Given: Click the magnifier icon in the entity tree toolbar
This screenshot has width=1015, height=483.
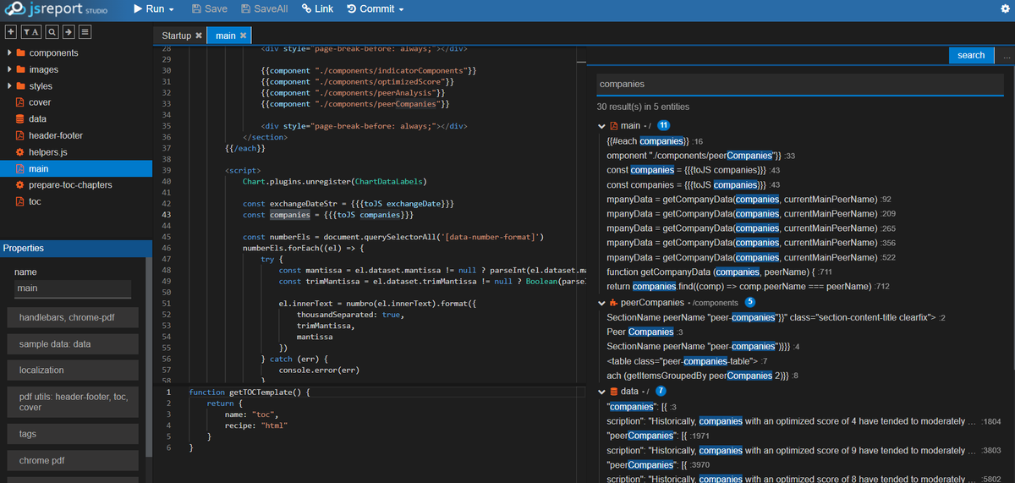Looking at the screenshot, I should point(52,32).
